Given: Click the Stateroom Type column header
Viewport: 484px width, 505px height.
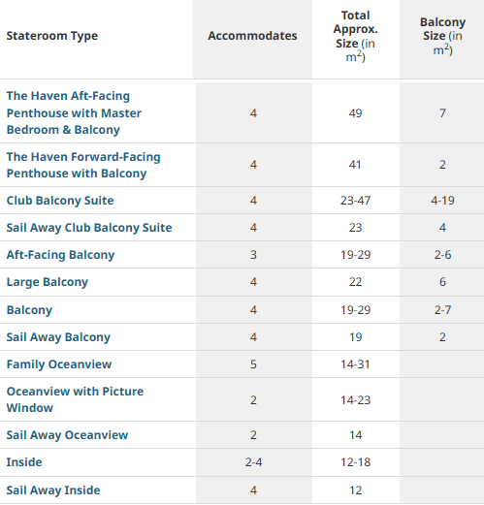Looking at the screenshot, I should click(x=52, y=36).
